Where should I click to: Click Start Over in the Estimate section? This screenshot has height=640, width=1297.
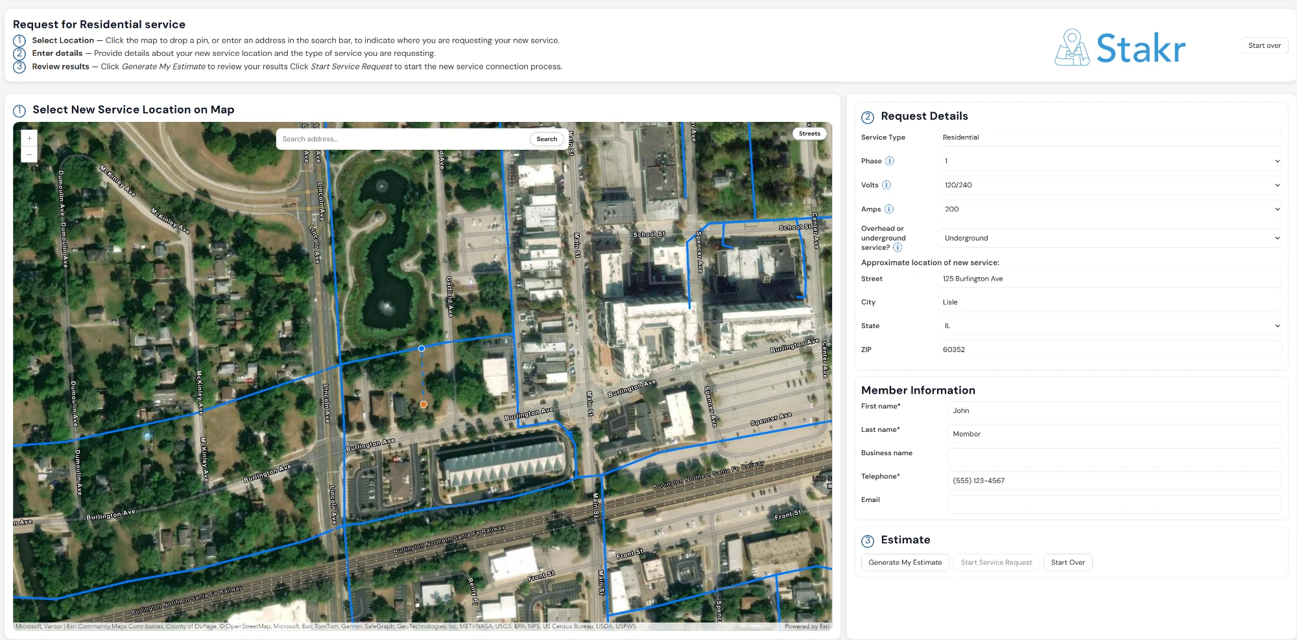1067,562
